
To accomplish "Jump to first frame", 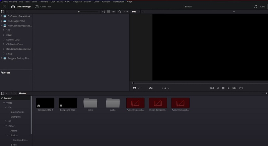I will pyautogui.click(x=212, y=88).
